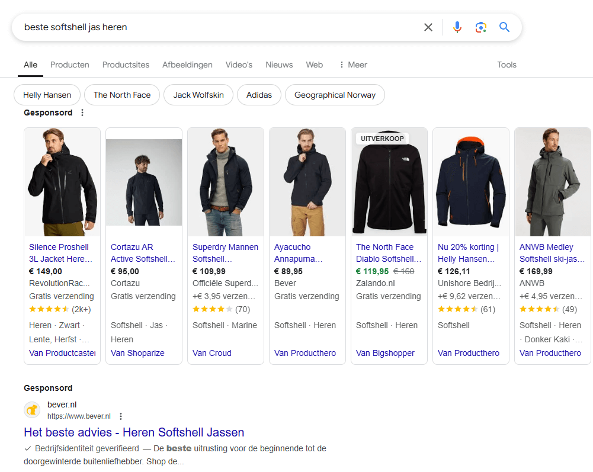Open sponsored options menu next to Gesponsord

click(82, 113)
